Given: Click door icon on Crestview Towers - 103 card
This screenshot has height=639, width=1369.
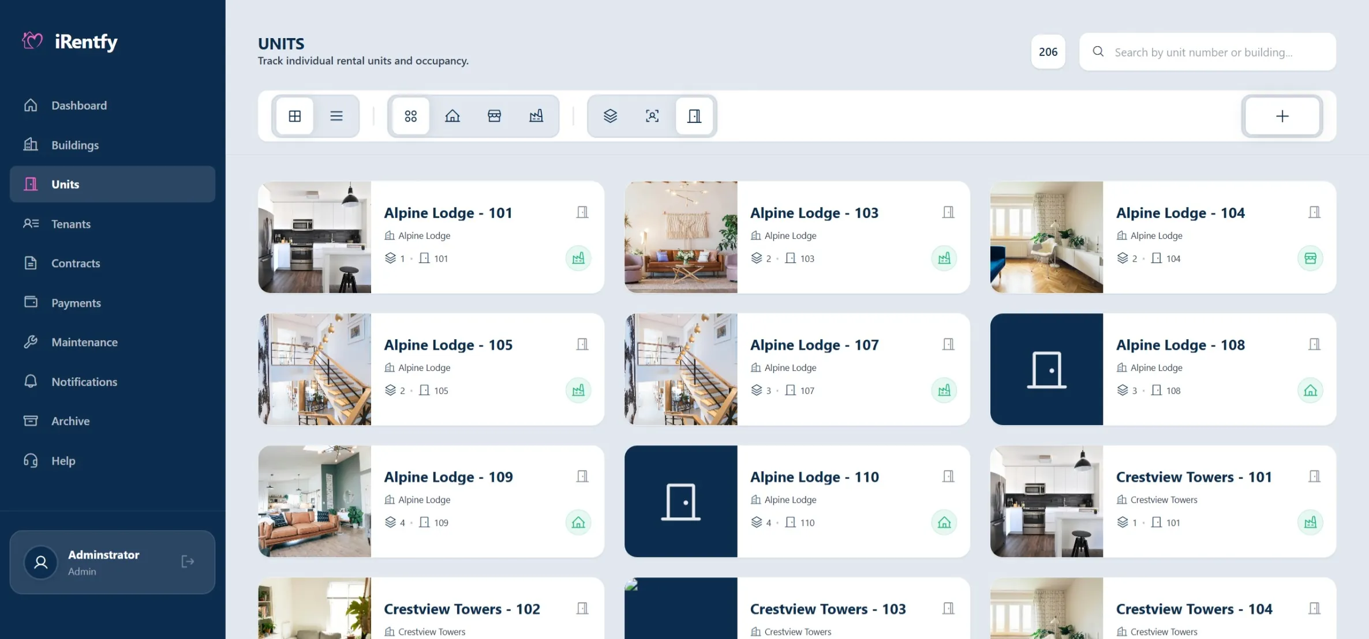Looking at the screenshot, I should click(x=948, y=608).
